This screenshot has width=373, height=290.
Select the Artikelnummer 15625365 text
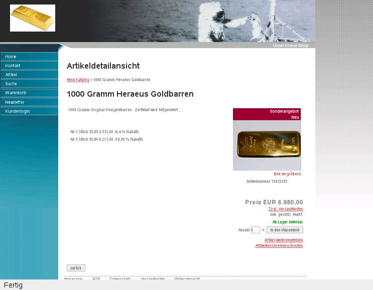pyautogui.click(x=267, y=181)
